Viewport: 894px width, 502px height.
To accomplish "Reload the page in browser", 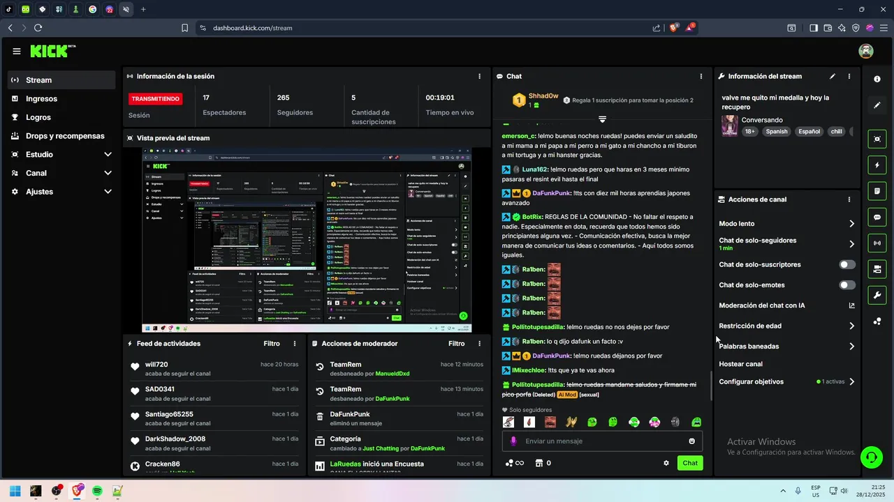I will [38, 28].
